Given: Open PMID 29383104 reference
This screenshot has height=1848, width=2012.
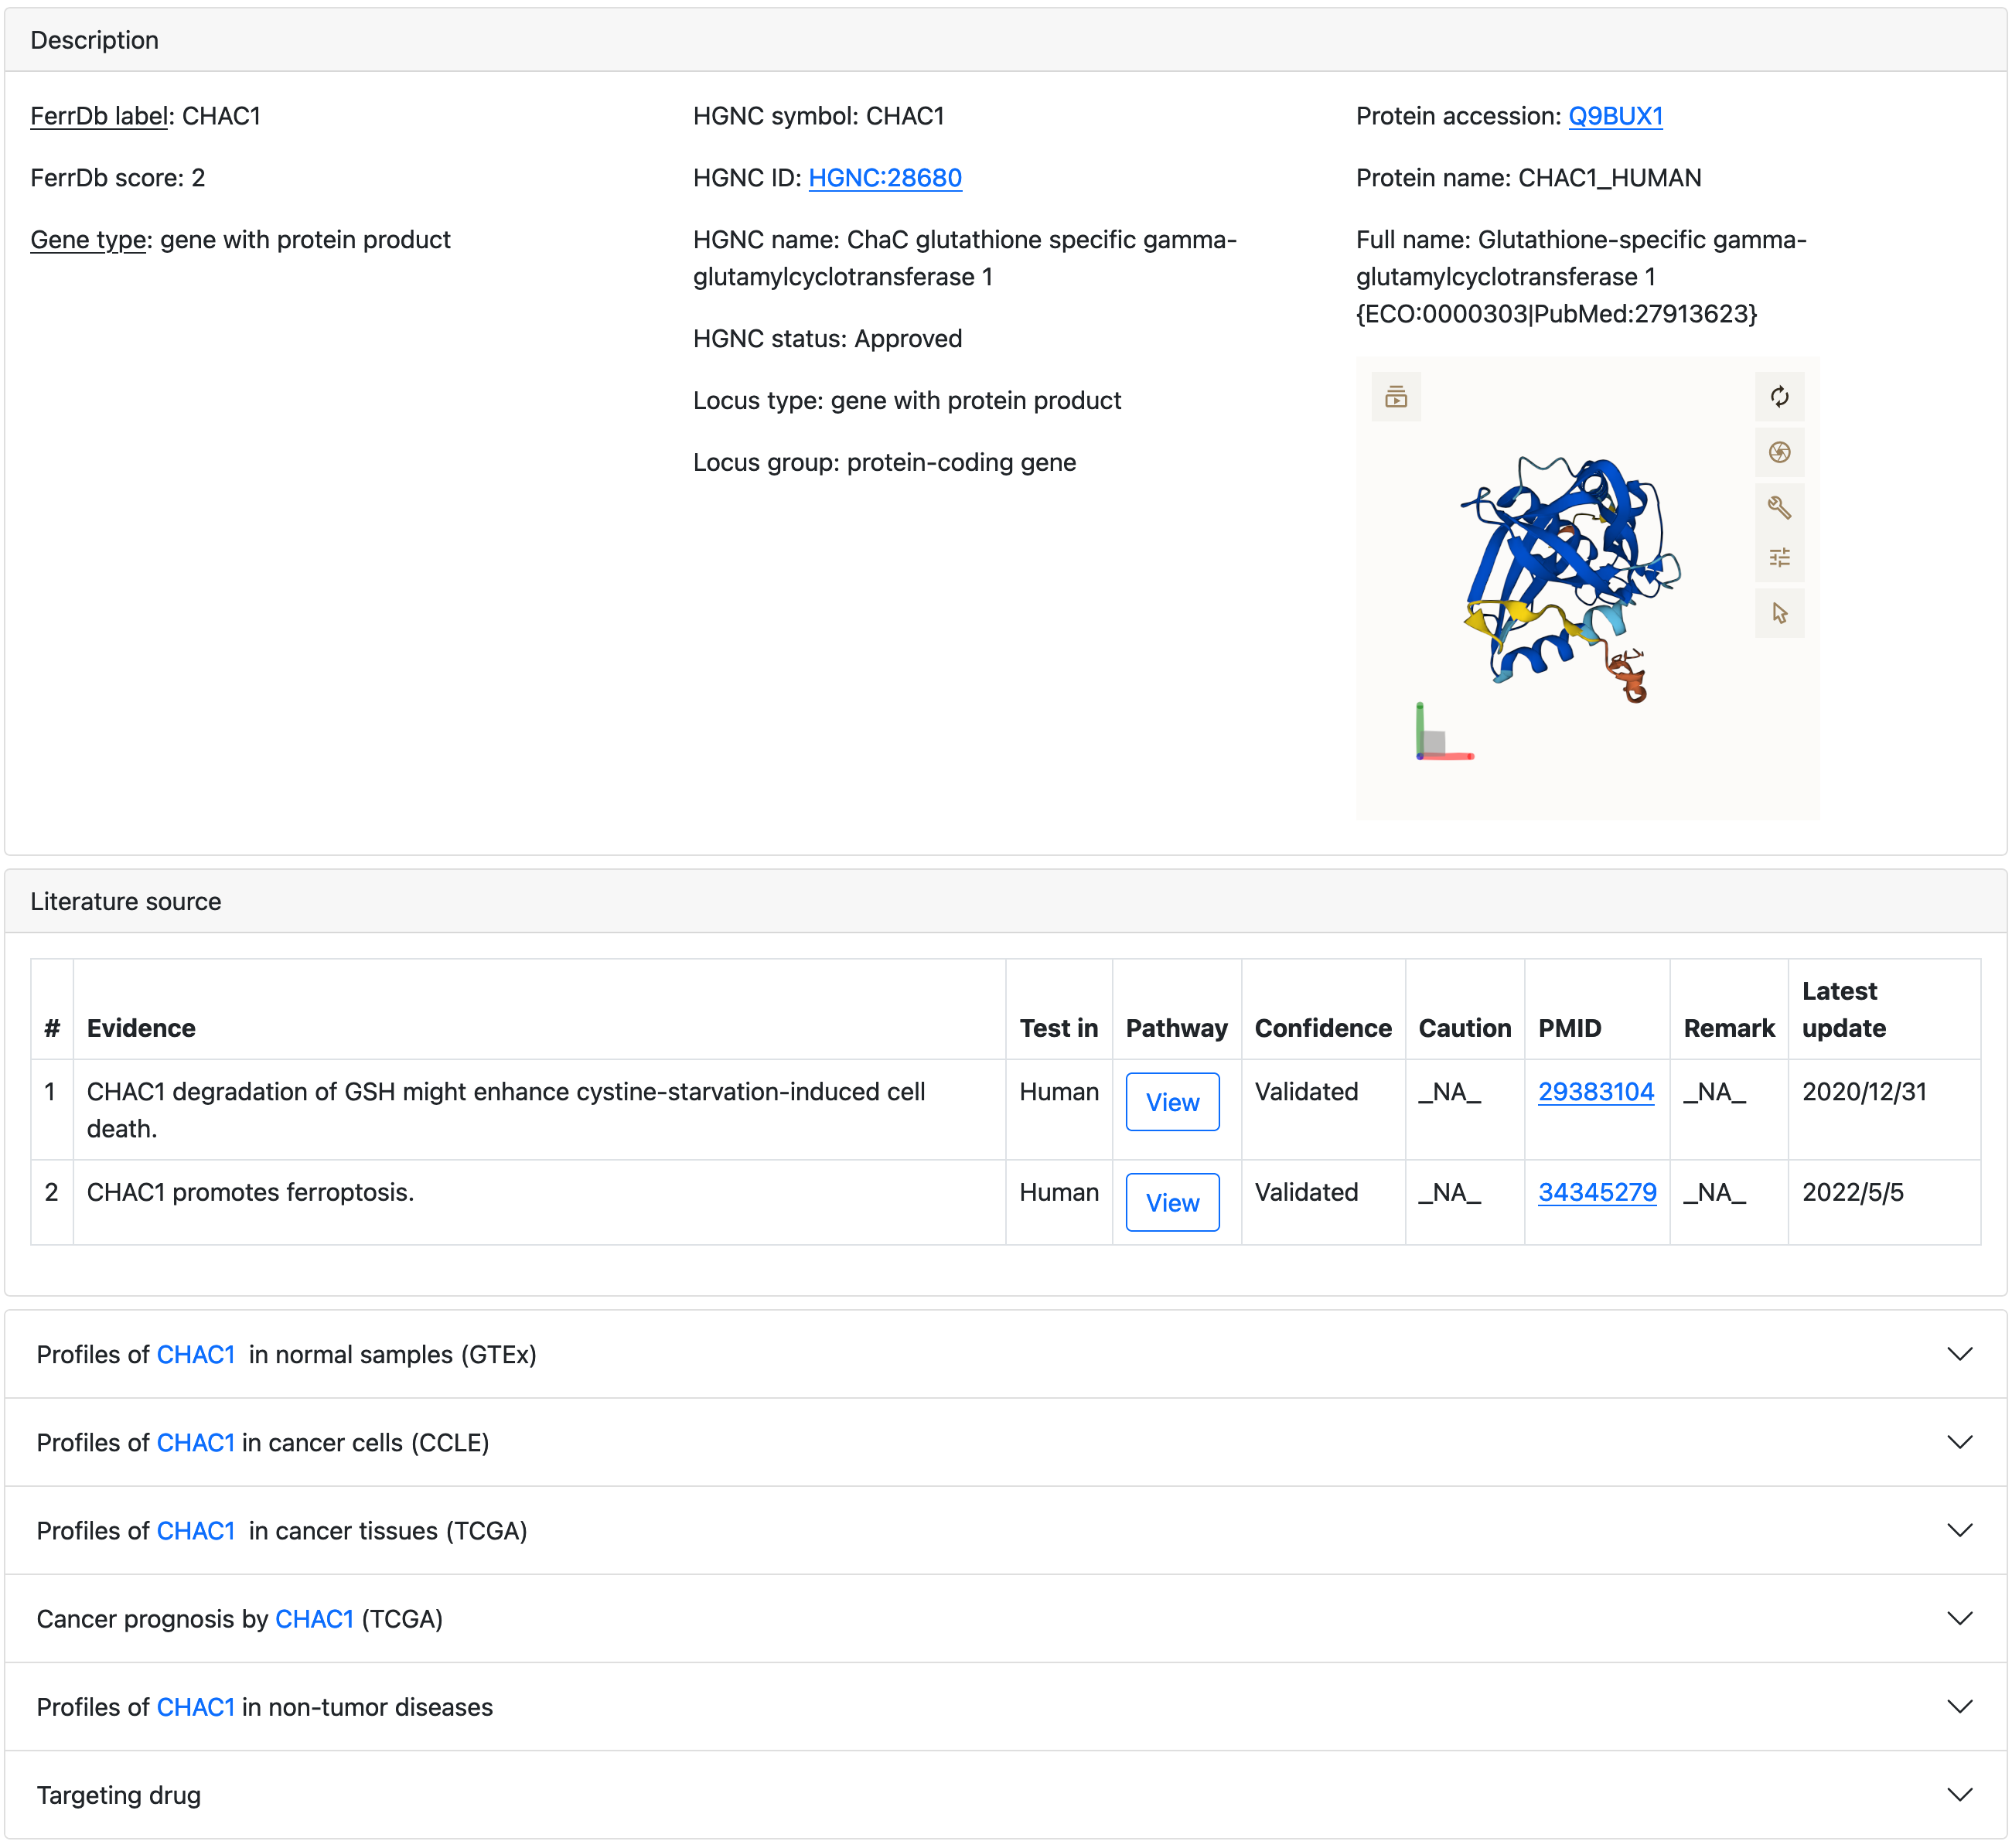Looking at the screenshot, I should point(1595,1092).
